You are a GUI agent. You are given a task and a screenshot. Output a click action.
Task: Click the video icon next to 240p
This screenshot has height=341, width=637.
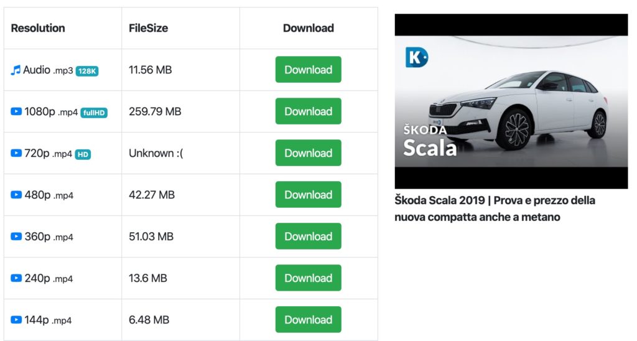16,279
